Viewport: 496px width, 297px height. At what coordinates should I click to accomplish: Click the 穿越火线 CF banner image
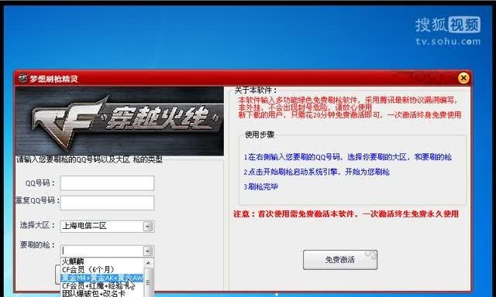[119, 121]
